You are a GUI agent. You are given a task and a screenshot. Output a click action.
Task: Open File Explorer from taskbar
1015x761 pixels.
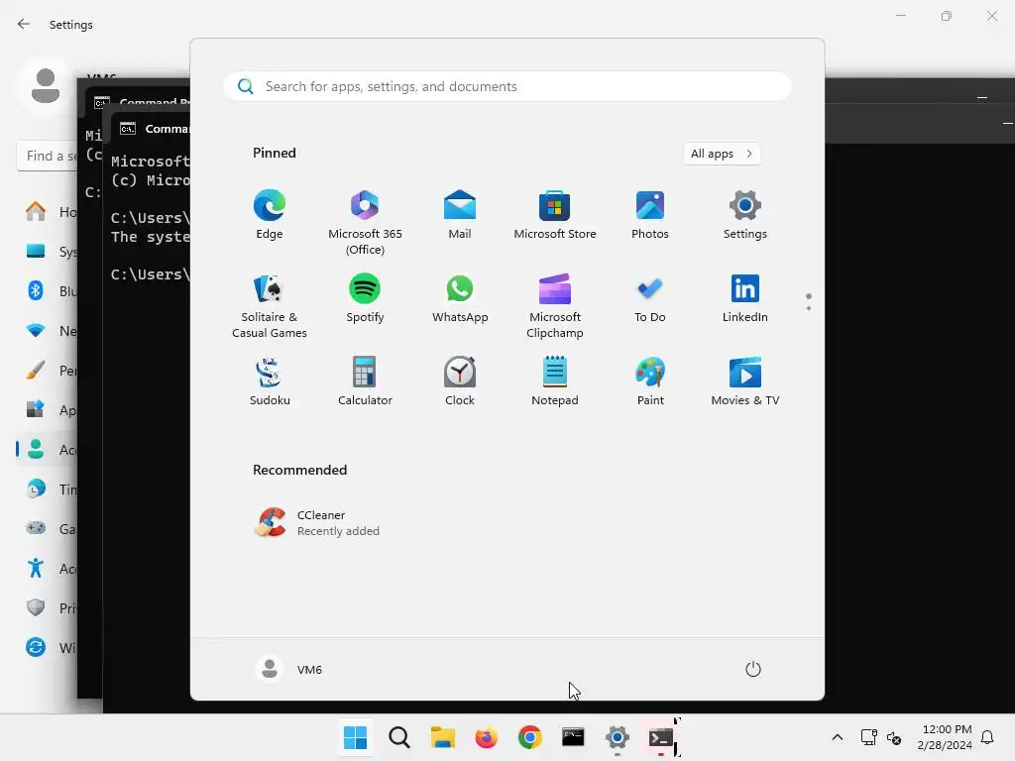(x=443, y=737)
